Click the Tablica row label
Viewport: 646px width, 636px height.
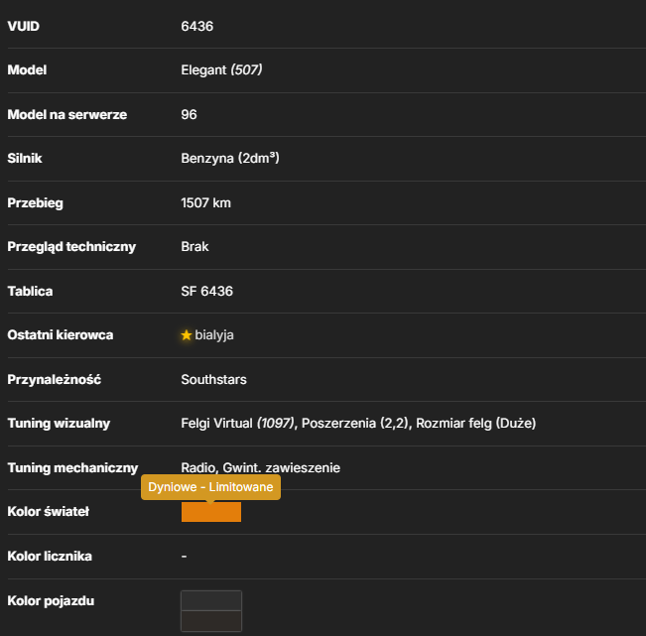[x=30, y=292]
